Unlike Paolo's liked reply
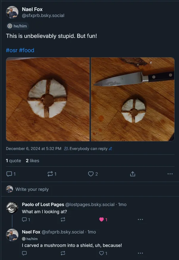 coord(102,219)
